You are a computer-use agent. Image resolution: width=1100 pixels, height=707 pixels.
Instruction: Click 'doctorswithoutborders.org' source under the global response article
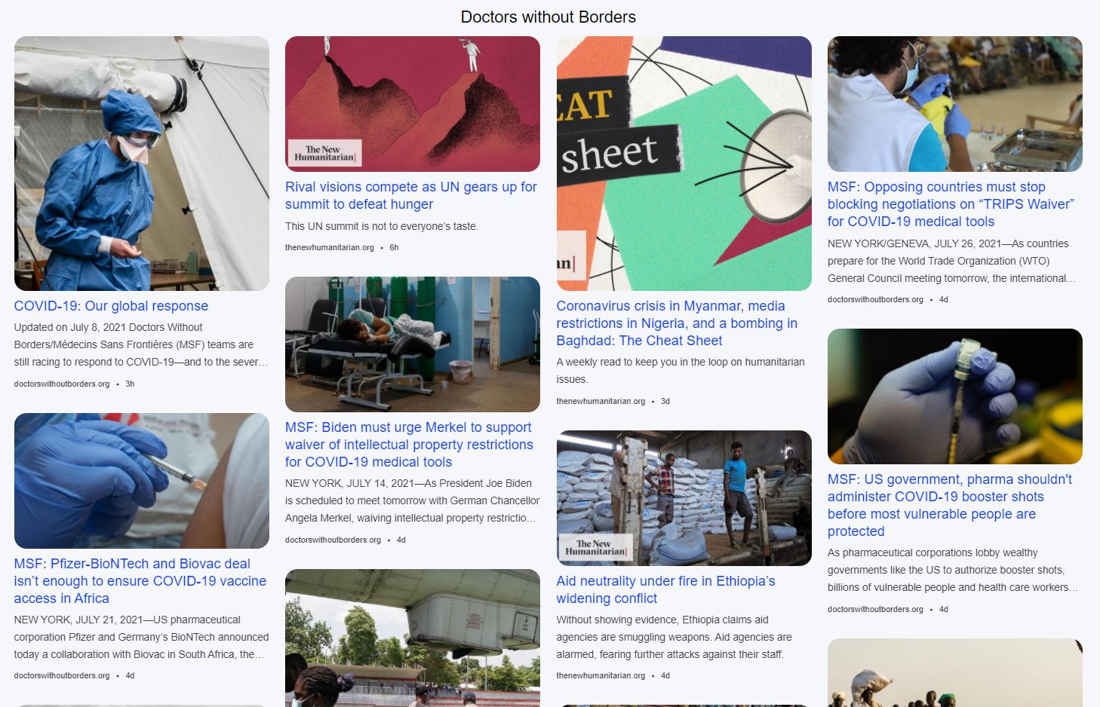coord(62,384)
